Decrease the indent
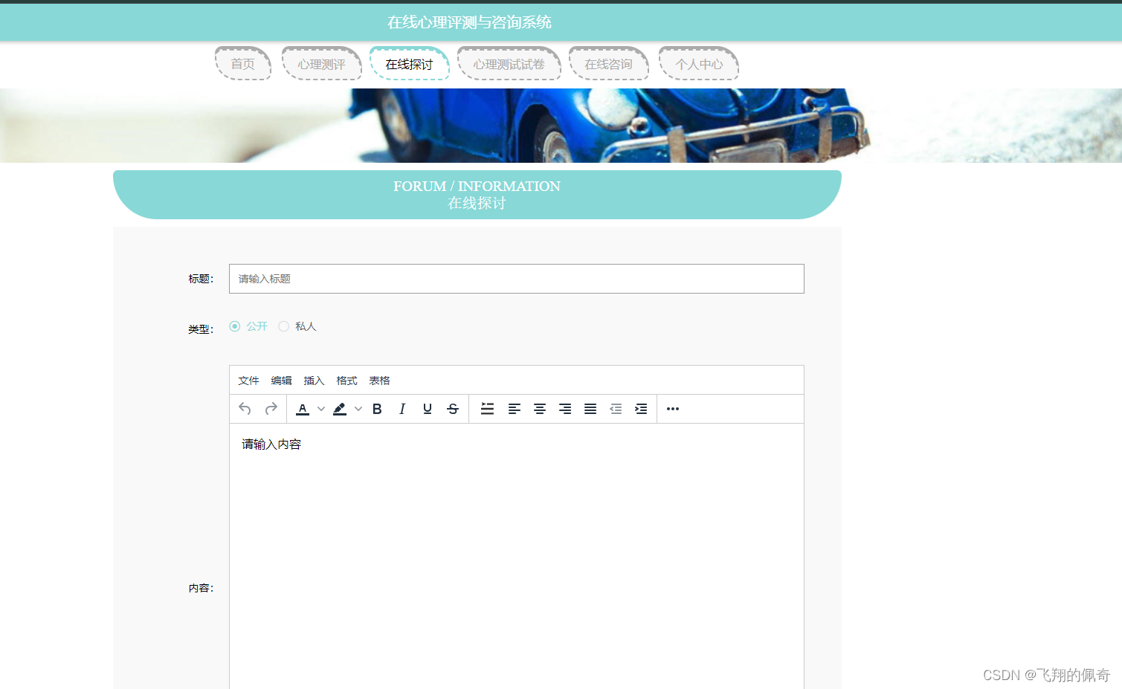 pos(616,409)
